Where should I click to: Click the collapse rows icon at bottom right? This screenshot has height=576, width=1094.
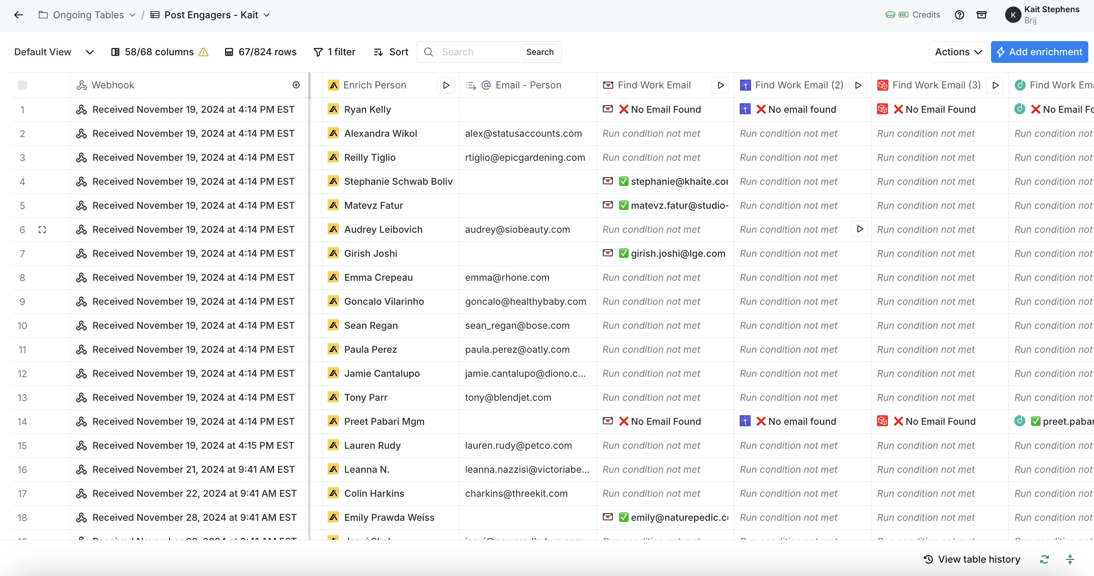point(1070,560)
